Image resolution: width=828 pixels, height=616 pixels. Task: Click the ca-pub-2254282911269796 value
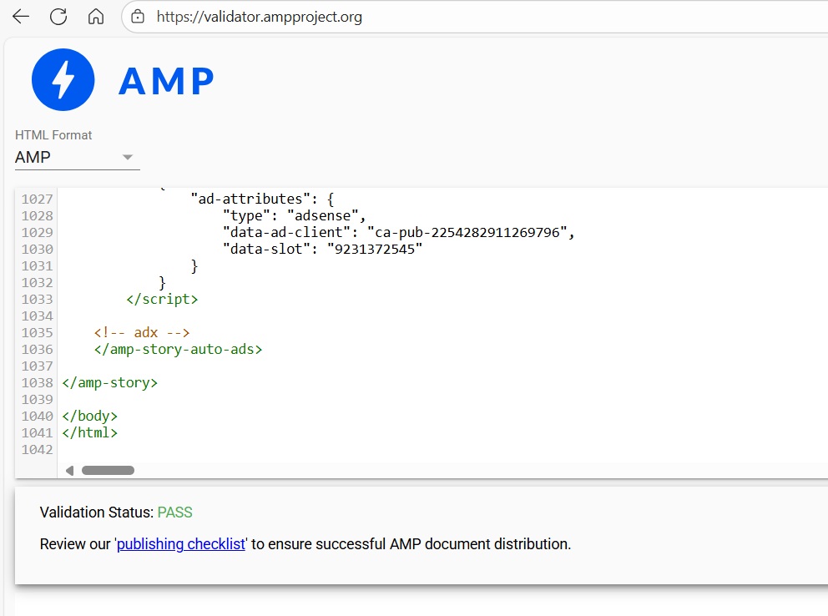pyautogui.click(x=467, y=232)
